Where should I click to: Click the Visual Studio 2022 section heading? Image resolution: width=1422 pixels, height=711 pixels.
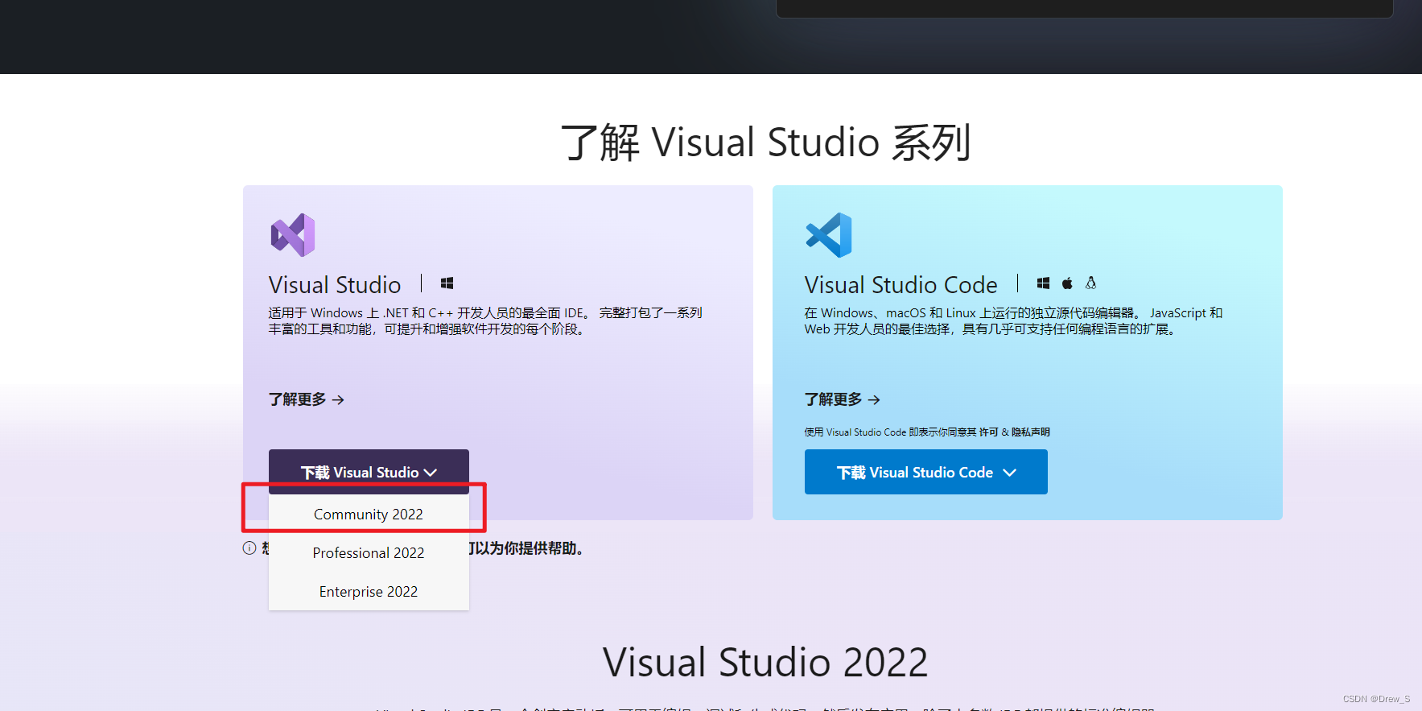pos(765,663)
